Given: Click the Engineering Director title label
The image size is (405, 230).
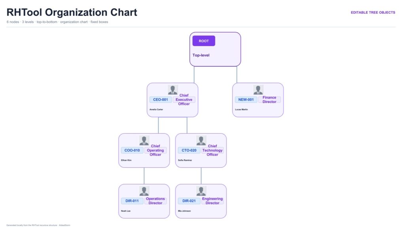Looking at the screenshot, I should (212, 201).
